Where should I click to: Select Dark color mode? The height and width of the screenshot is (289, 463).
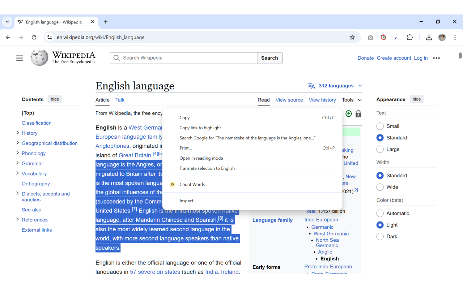coord(380,236)
